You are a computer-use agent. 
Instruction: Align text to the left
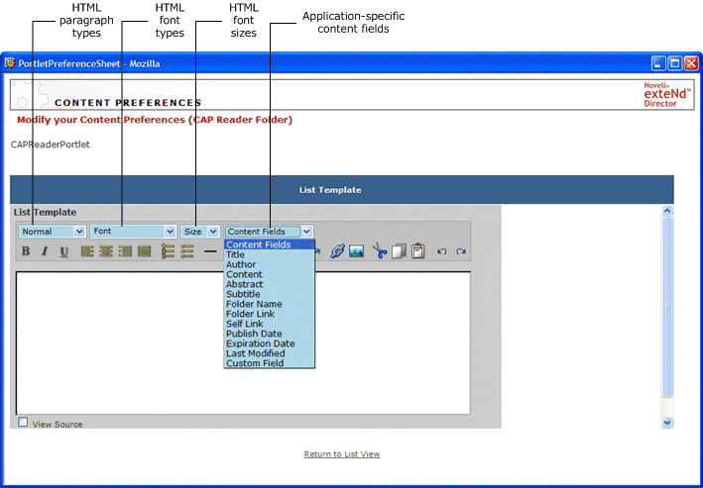tap(87, 251)
